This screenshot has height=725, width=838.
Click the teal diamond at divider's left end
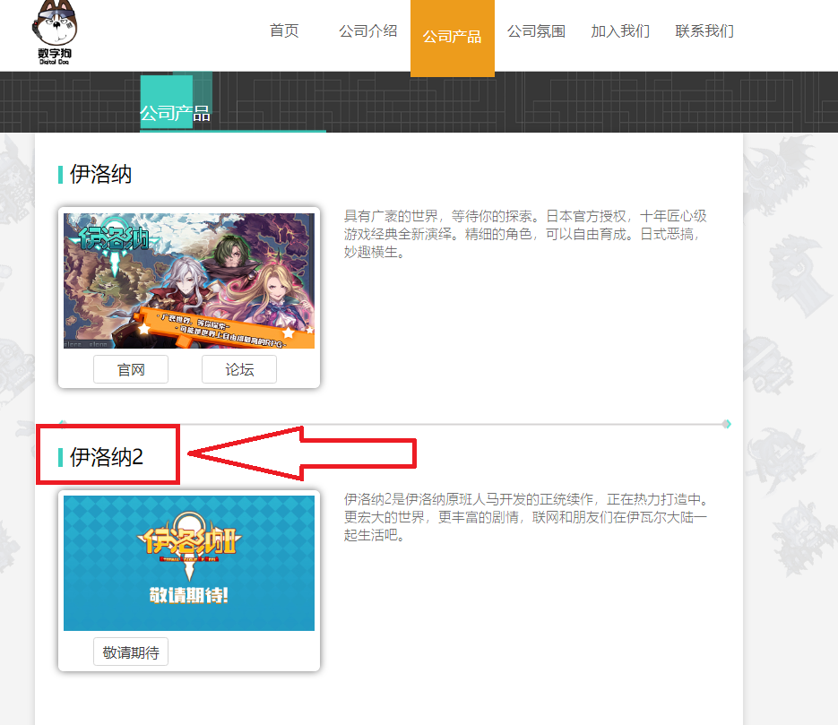click(63, 424)
